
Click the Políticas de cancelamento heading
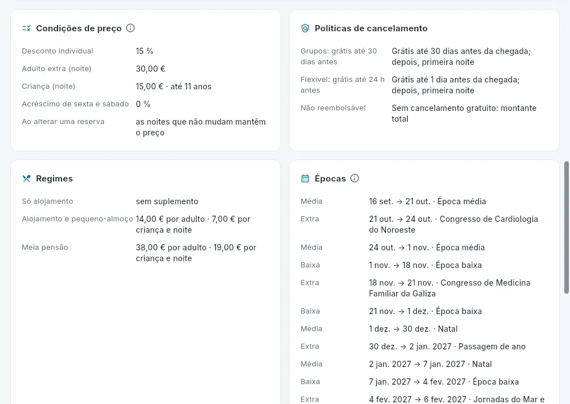371,28
